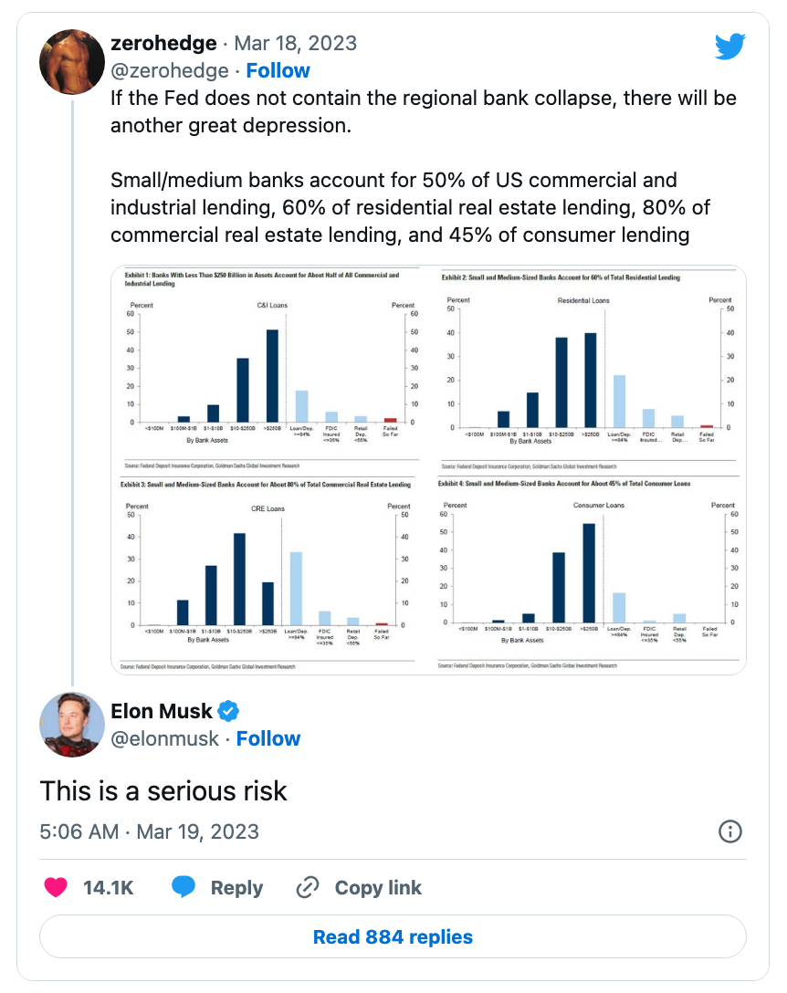Image resolution: width=787 pixels, height=993 pixels.
Task: Click the 5:06 AM Mar 19 timestamp
Action: 150,831
